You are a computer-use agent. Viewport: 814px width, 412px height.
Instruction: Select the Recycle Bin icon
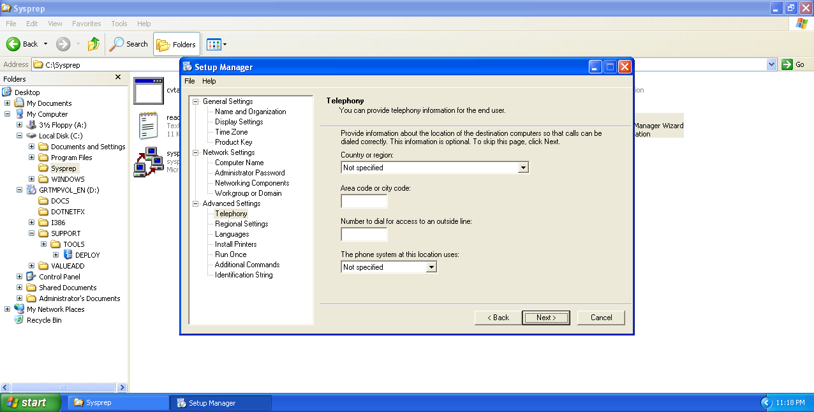[20, 320]
